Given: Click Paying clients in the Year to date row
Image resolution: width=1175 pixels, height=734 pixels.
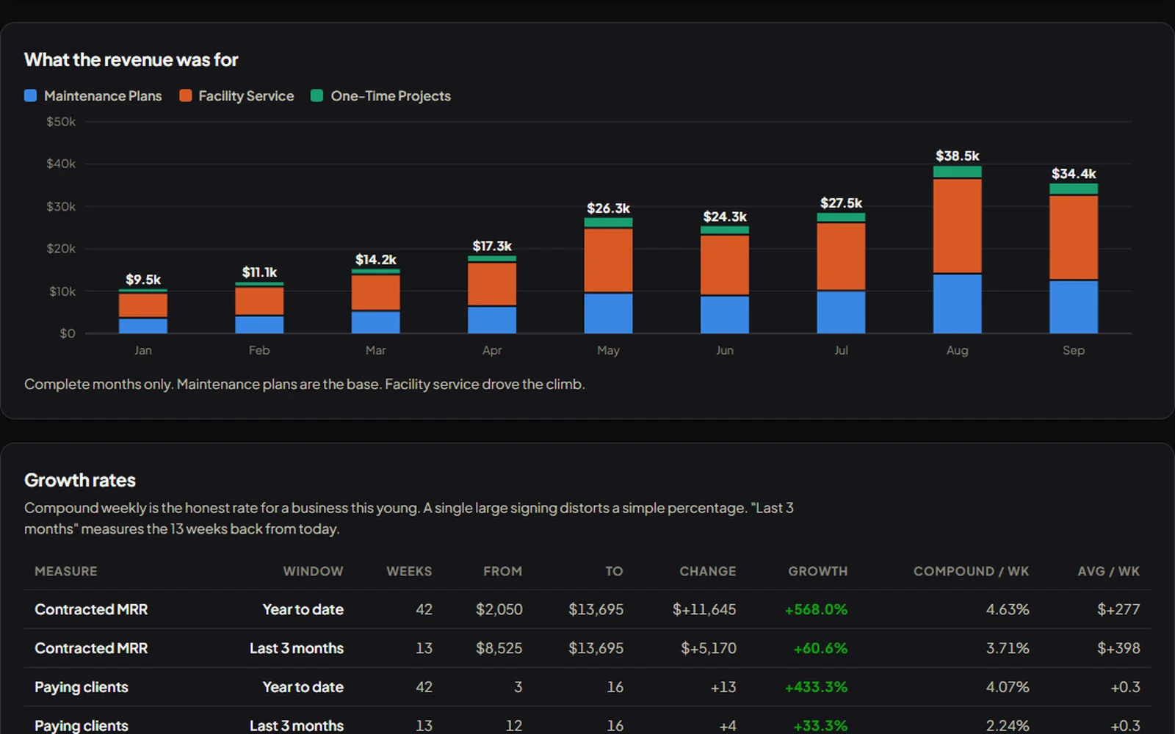Looking at the screenshot, I should point(82,687).
